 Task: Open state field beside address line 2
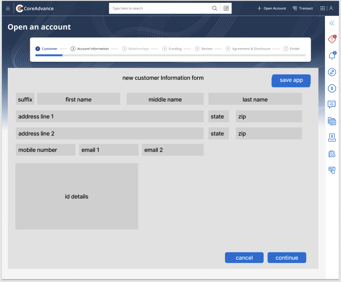pyautogui.click(x=219, y=133)
